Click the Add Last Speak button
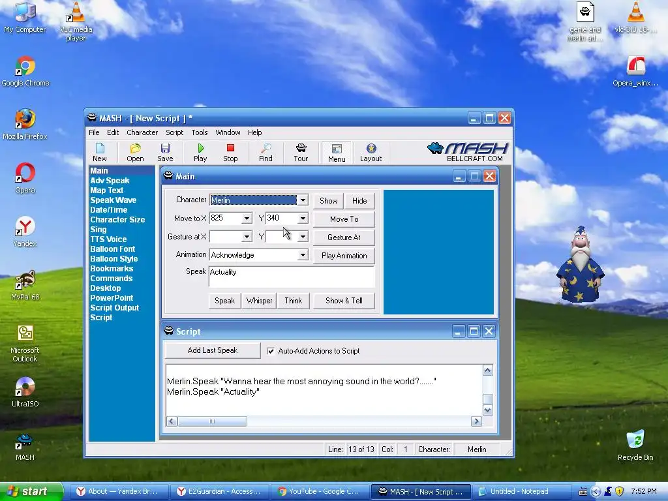Screen dimensions: 668x501 [x=213, y=350]
